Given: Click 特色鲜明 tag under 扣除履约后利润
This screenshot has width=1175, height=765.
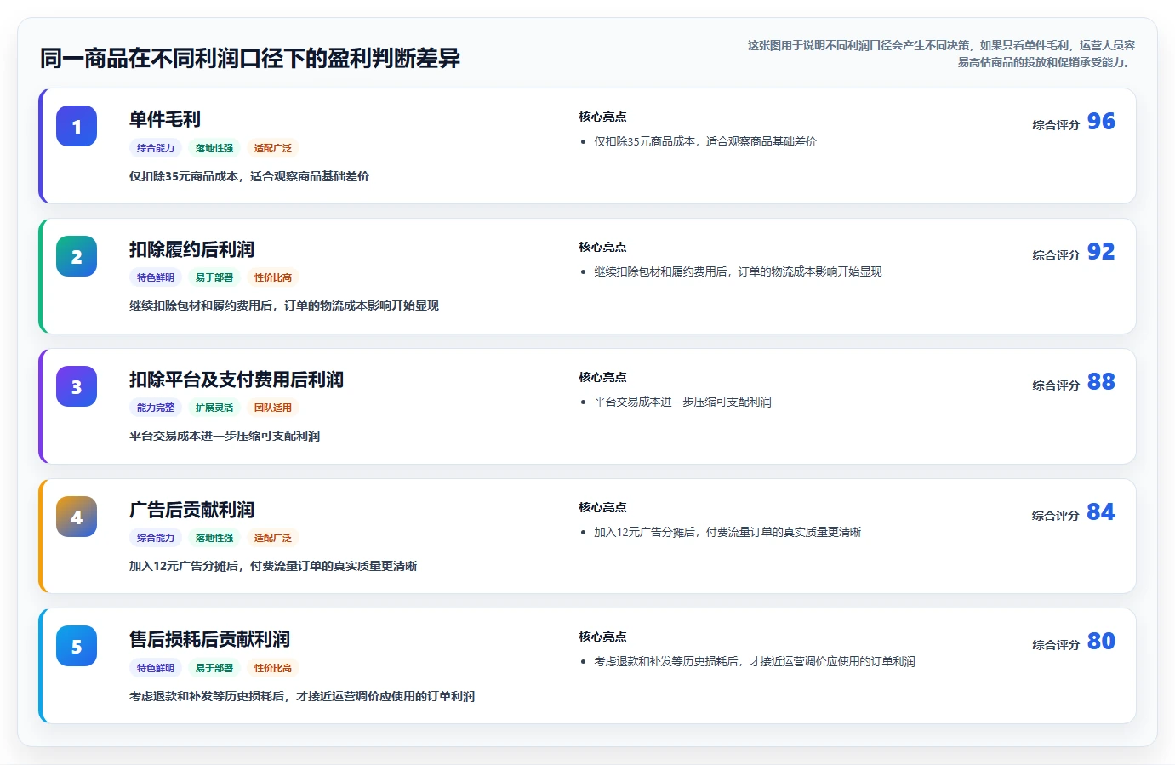Looking at the screenshot, I should [x=156, y=277].
